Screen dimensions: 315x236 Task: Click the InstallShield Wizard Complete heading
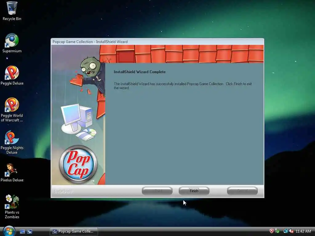(140, 72)
